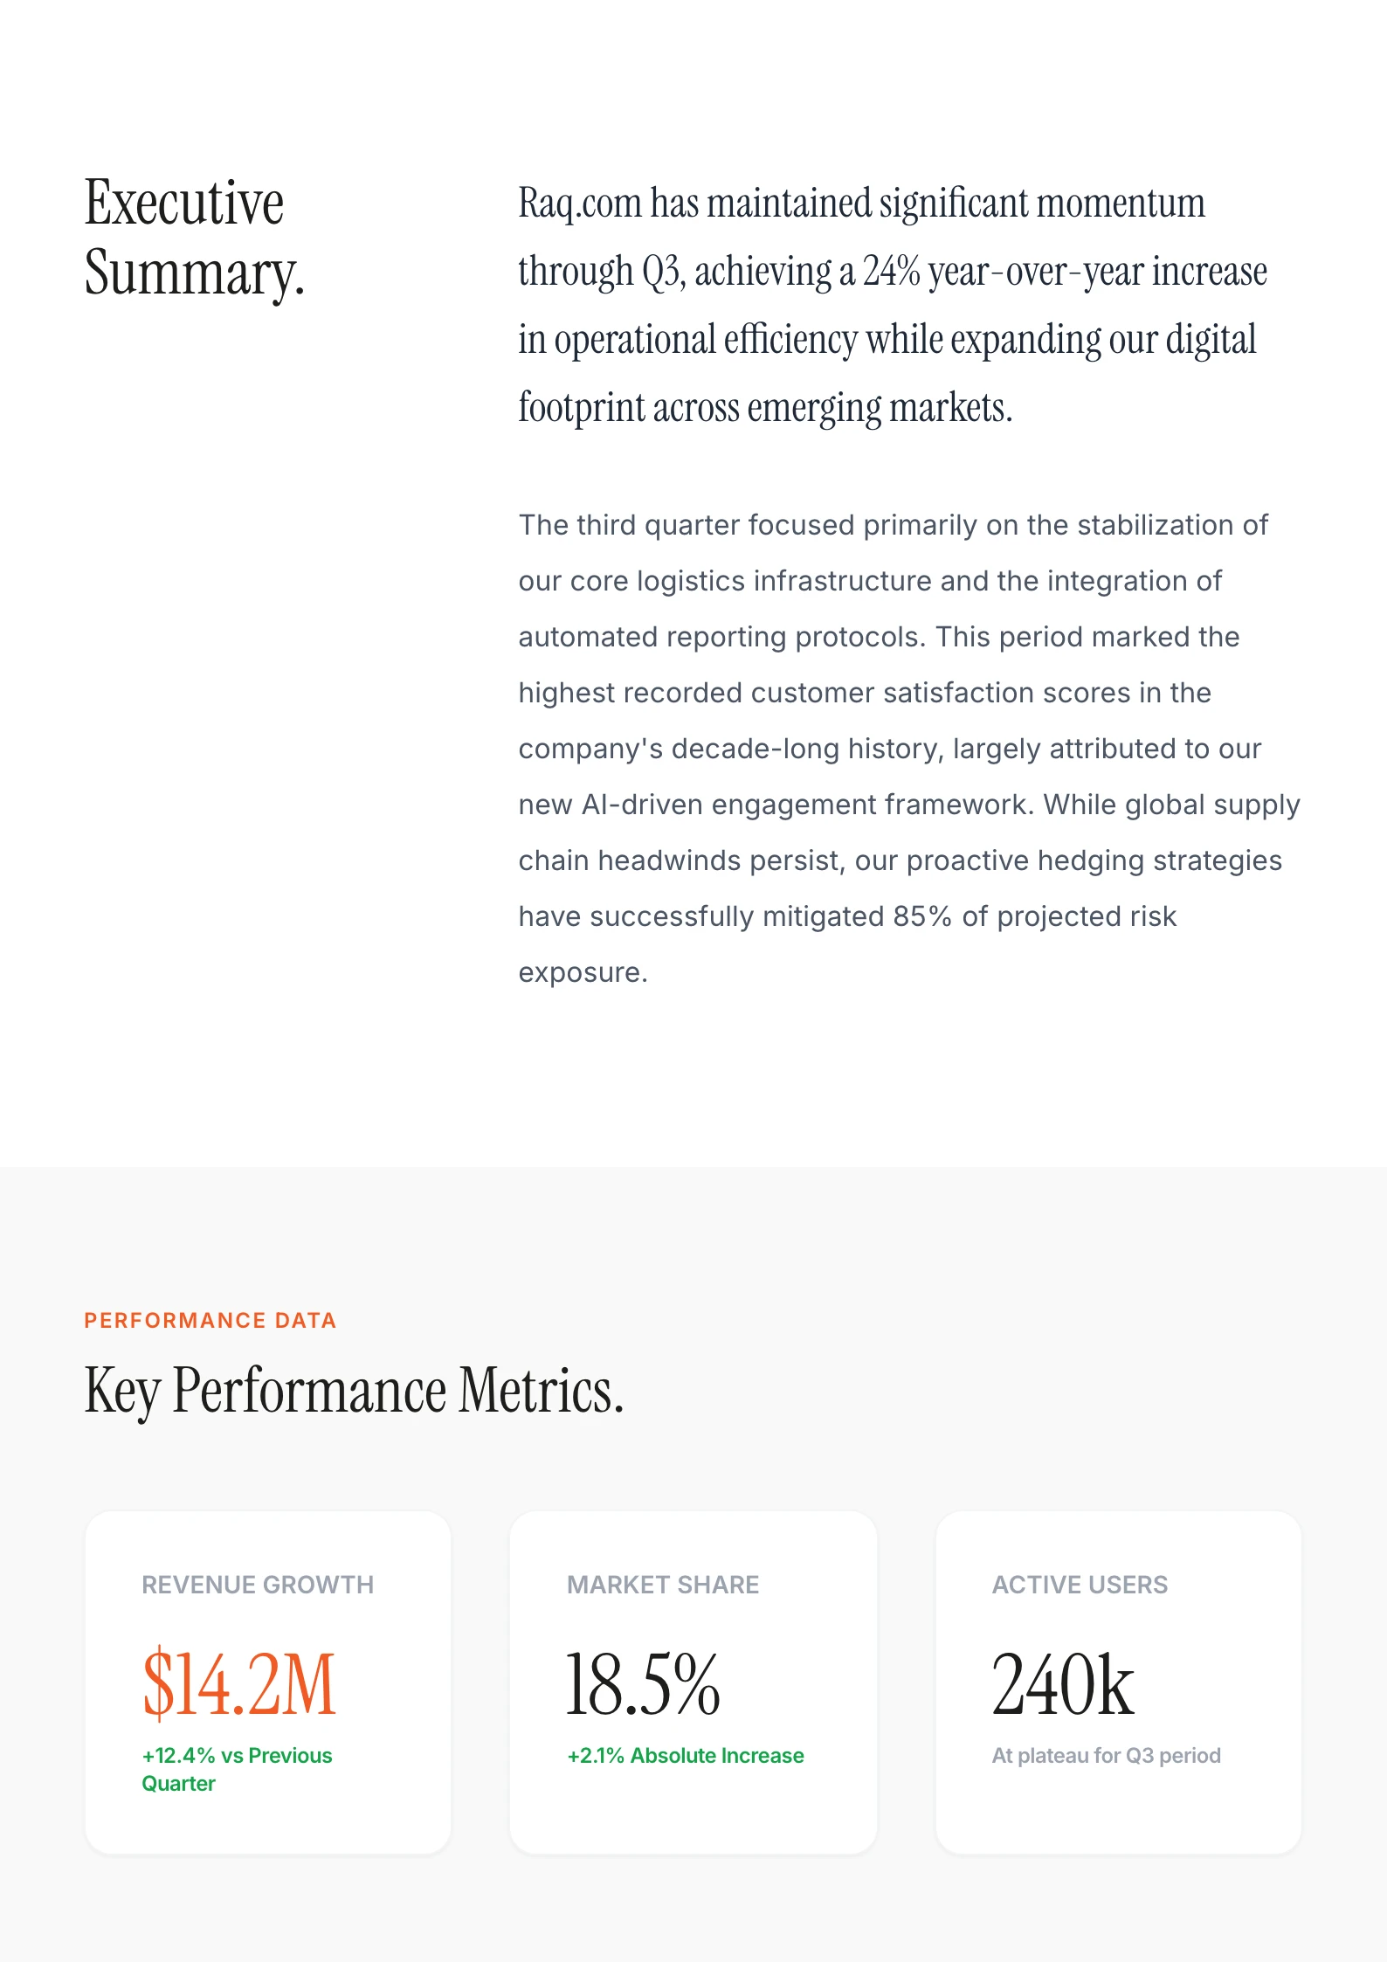Click the orange PERFORMANCE DATA label

coord(210,1320)
